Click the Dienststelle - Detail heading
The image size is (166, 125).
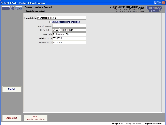pyautogui.click(x=38, y=7)
